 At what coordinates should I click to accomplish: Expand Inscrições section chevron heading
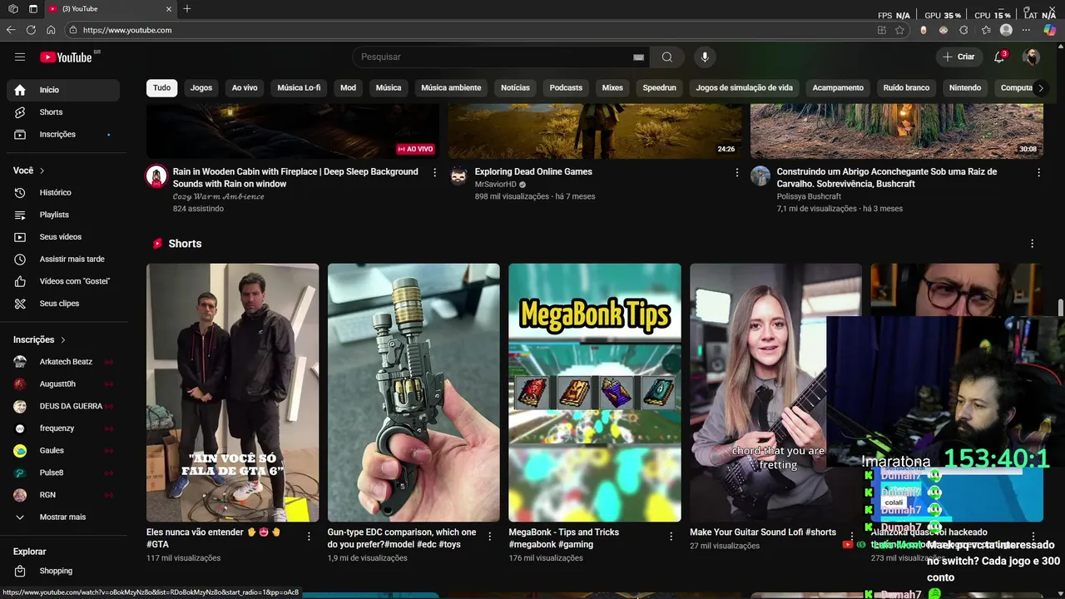tap(63, 339)
